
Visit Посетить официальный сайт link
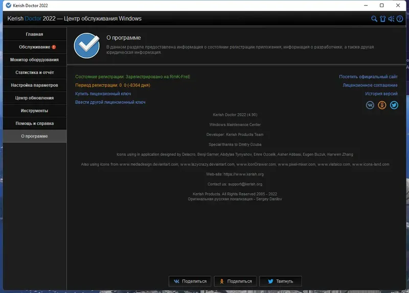[368, 77]
